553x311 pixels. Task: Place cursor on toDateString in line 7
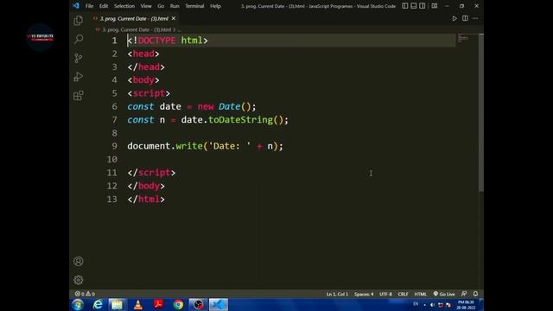240,120
